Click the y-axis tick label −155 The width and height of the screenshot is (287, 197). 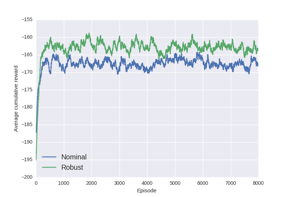(x=27, y=20)
